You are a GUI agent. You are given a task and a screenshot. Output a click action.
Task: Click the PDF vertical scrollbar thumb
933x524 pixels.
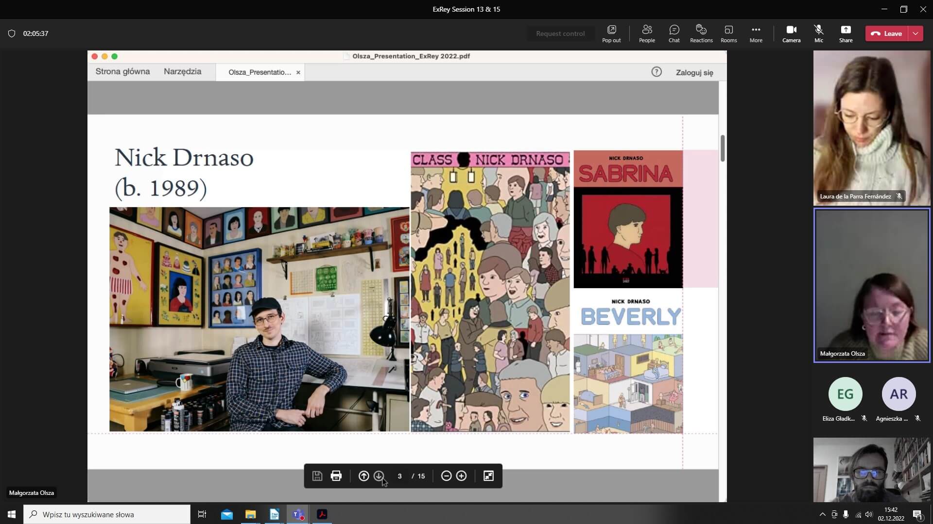[x=723, y=148]
